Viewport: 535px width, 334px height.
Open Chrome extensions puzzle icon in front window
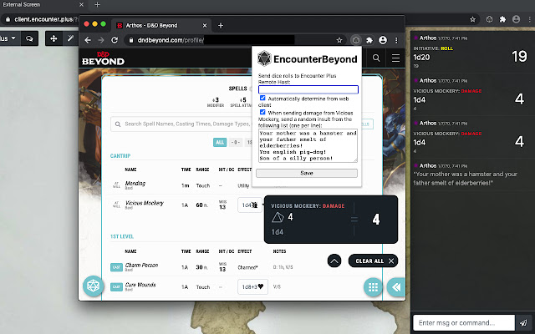pyautogui.click(x=369, y=40)
